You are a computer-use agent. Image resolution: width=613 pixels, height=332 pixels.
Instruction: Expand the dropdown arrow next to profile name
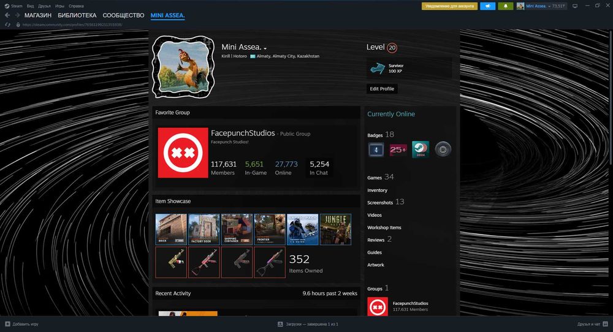pos(265,48)
